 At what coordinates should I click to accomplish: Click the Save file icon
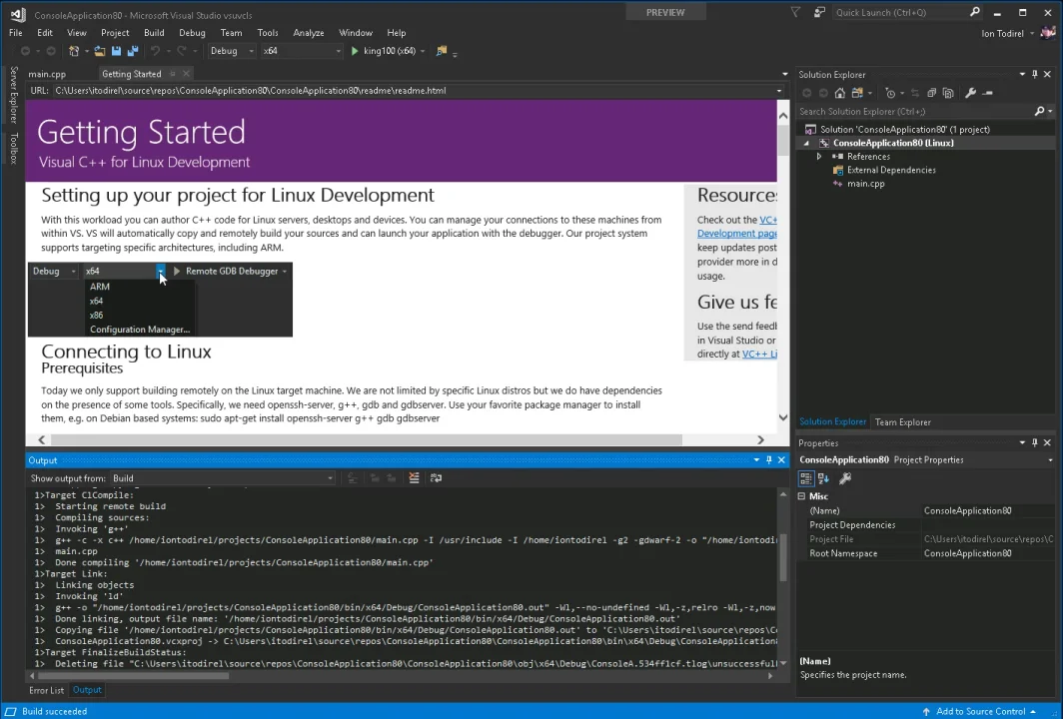pos(117,51)
